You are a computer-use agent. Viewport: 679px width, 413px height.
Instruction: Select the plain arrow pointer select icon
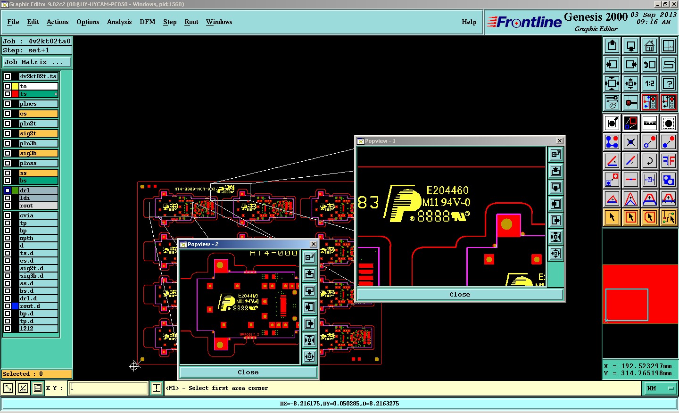click(612, 217)
